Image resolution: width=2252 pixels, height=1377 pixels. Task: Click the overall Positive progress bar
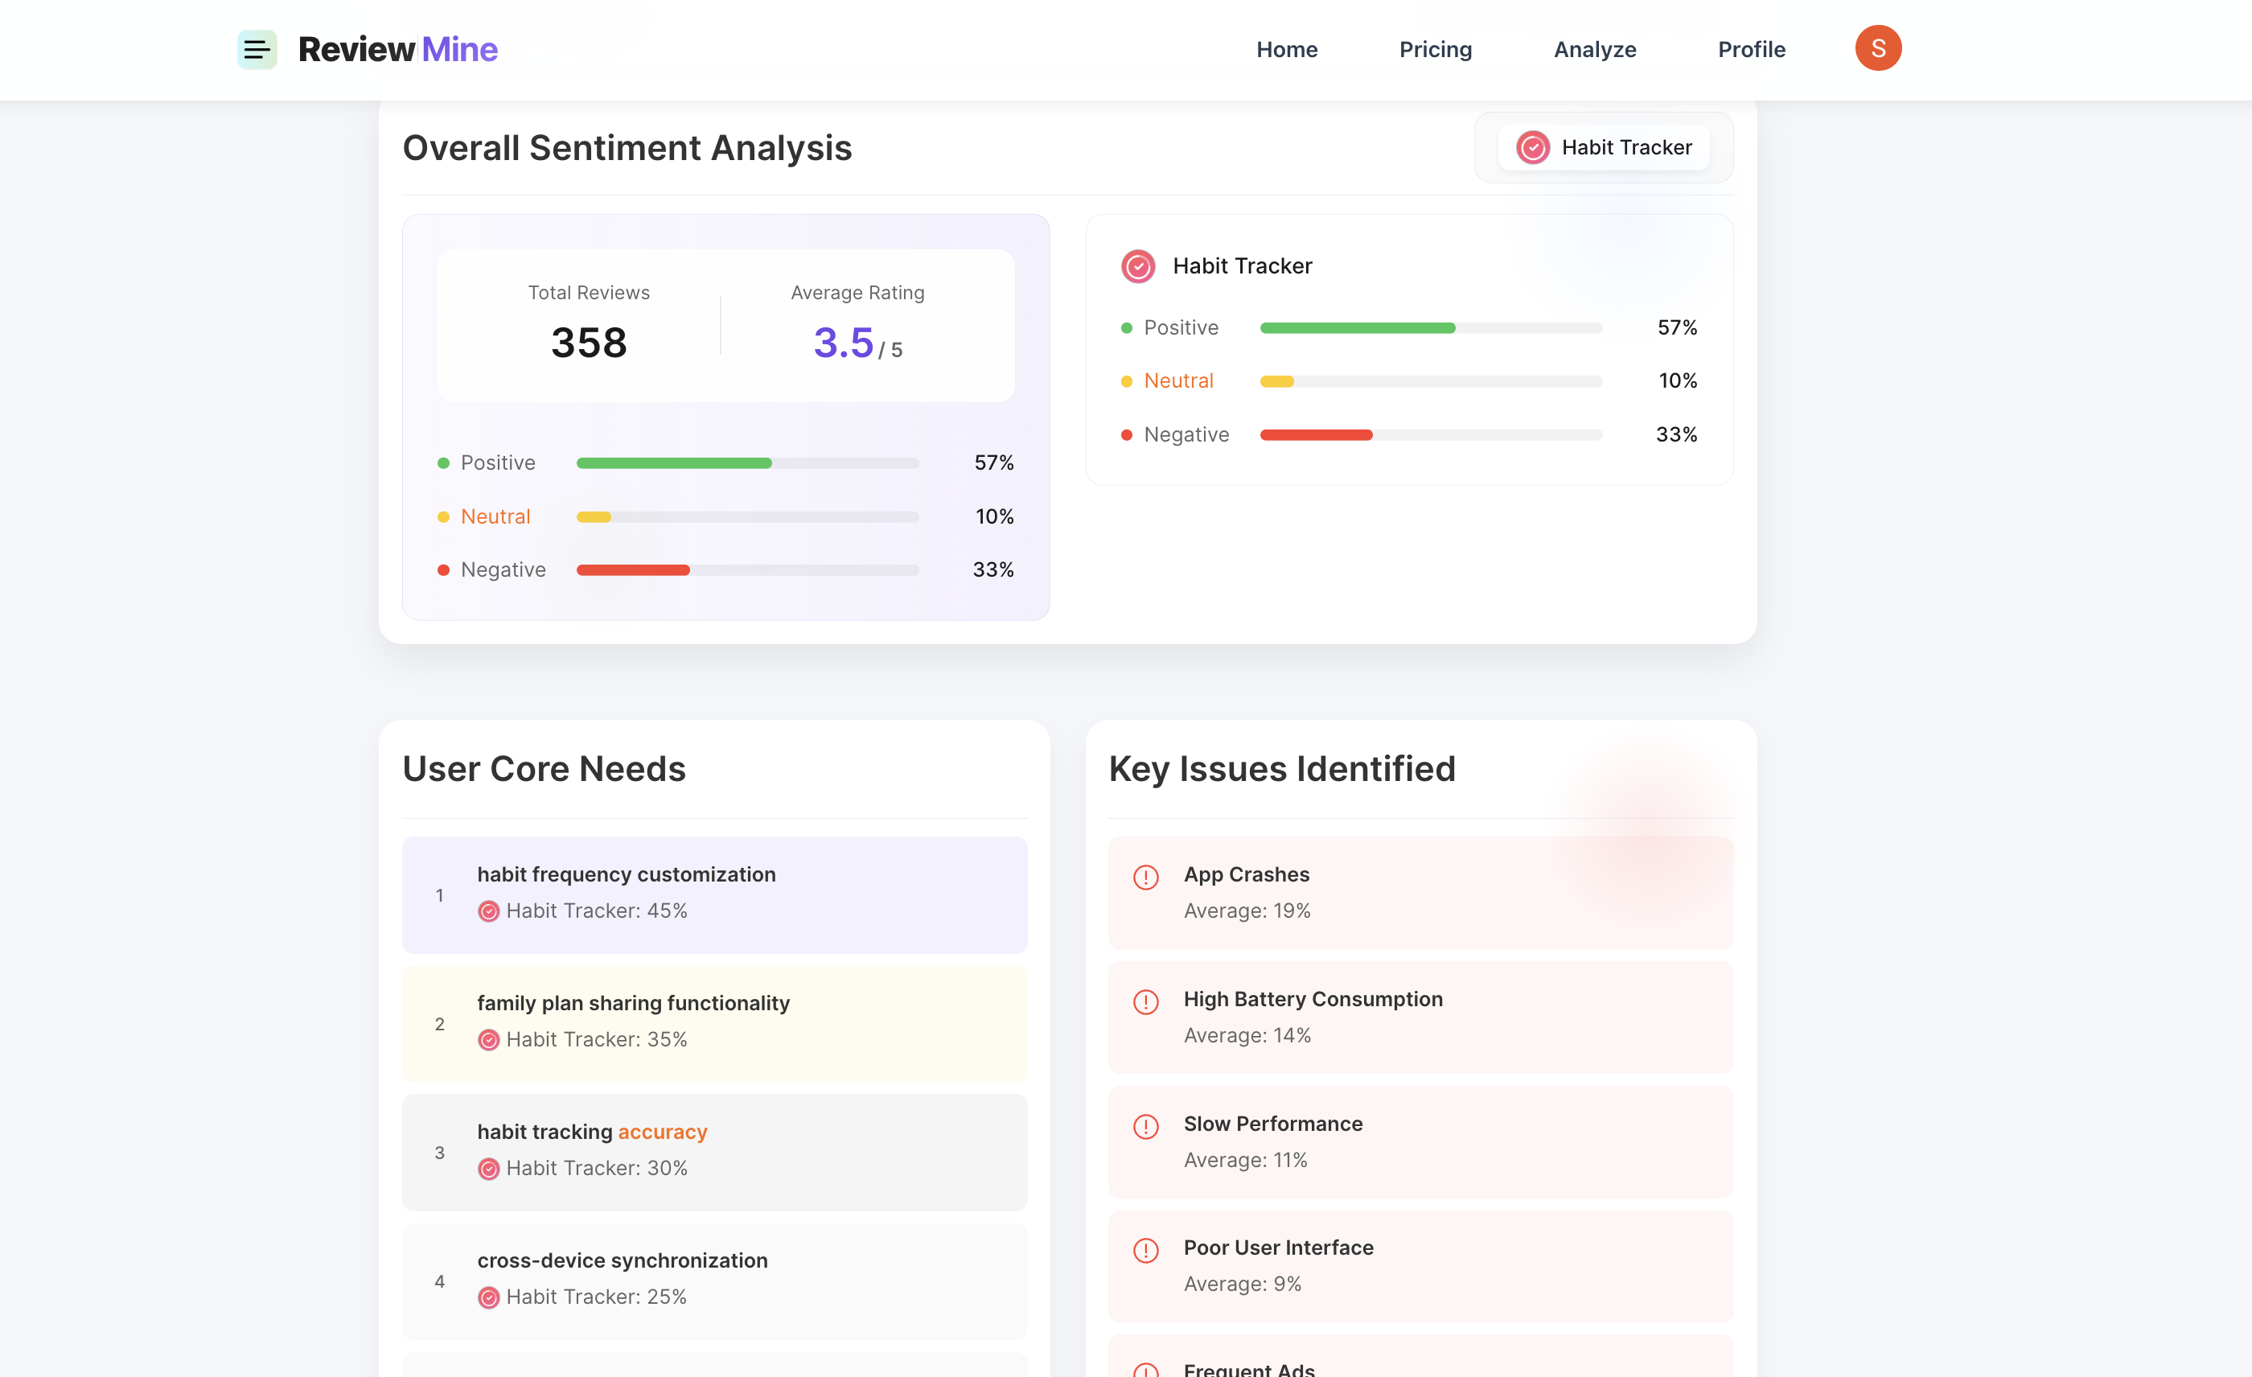coord(748,463)
